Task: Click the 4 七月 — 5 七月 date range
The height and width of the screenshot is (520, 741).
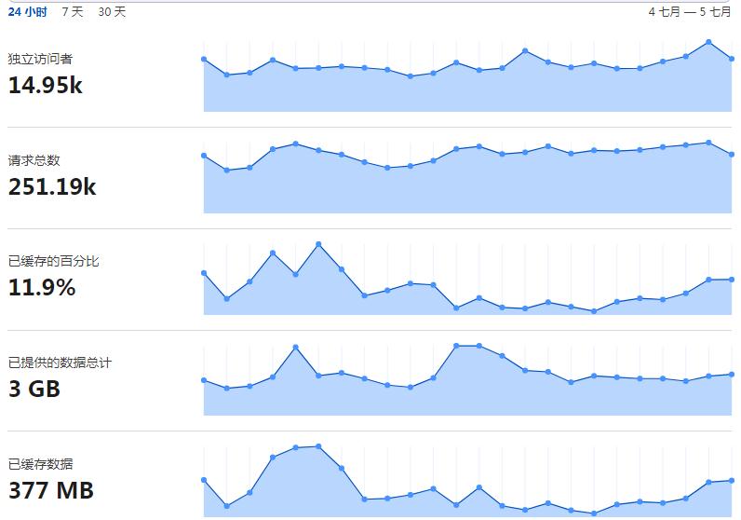Action: click(x=690, y=12)
